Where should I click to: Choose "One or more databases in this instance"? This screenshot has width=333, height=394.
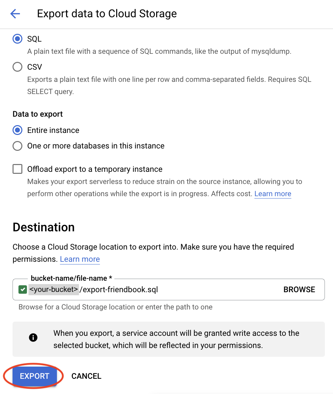point(17,146)
